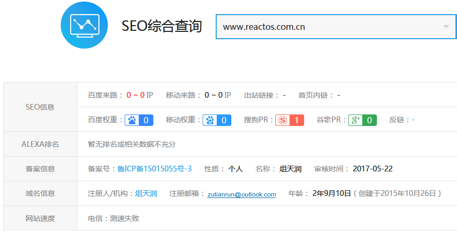This screenshot has height=232, width=457.
Task: Click the 移动权重 mobile paw badge
Action: pos(217,120)
